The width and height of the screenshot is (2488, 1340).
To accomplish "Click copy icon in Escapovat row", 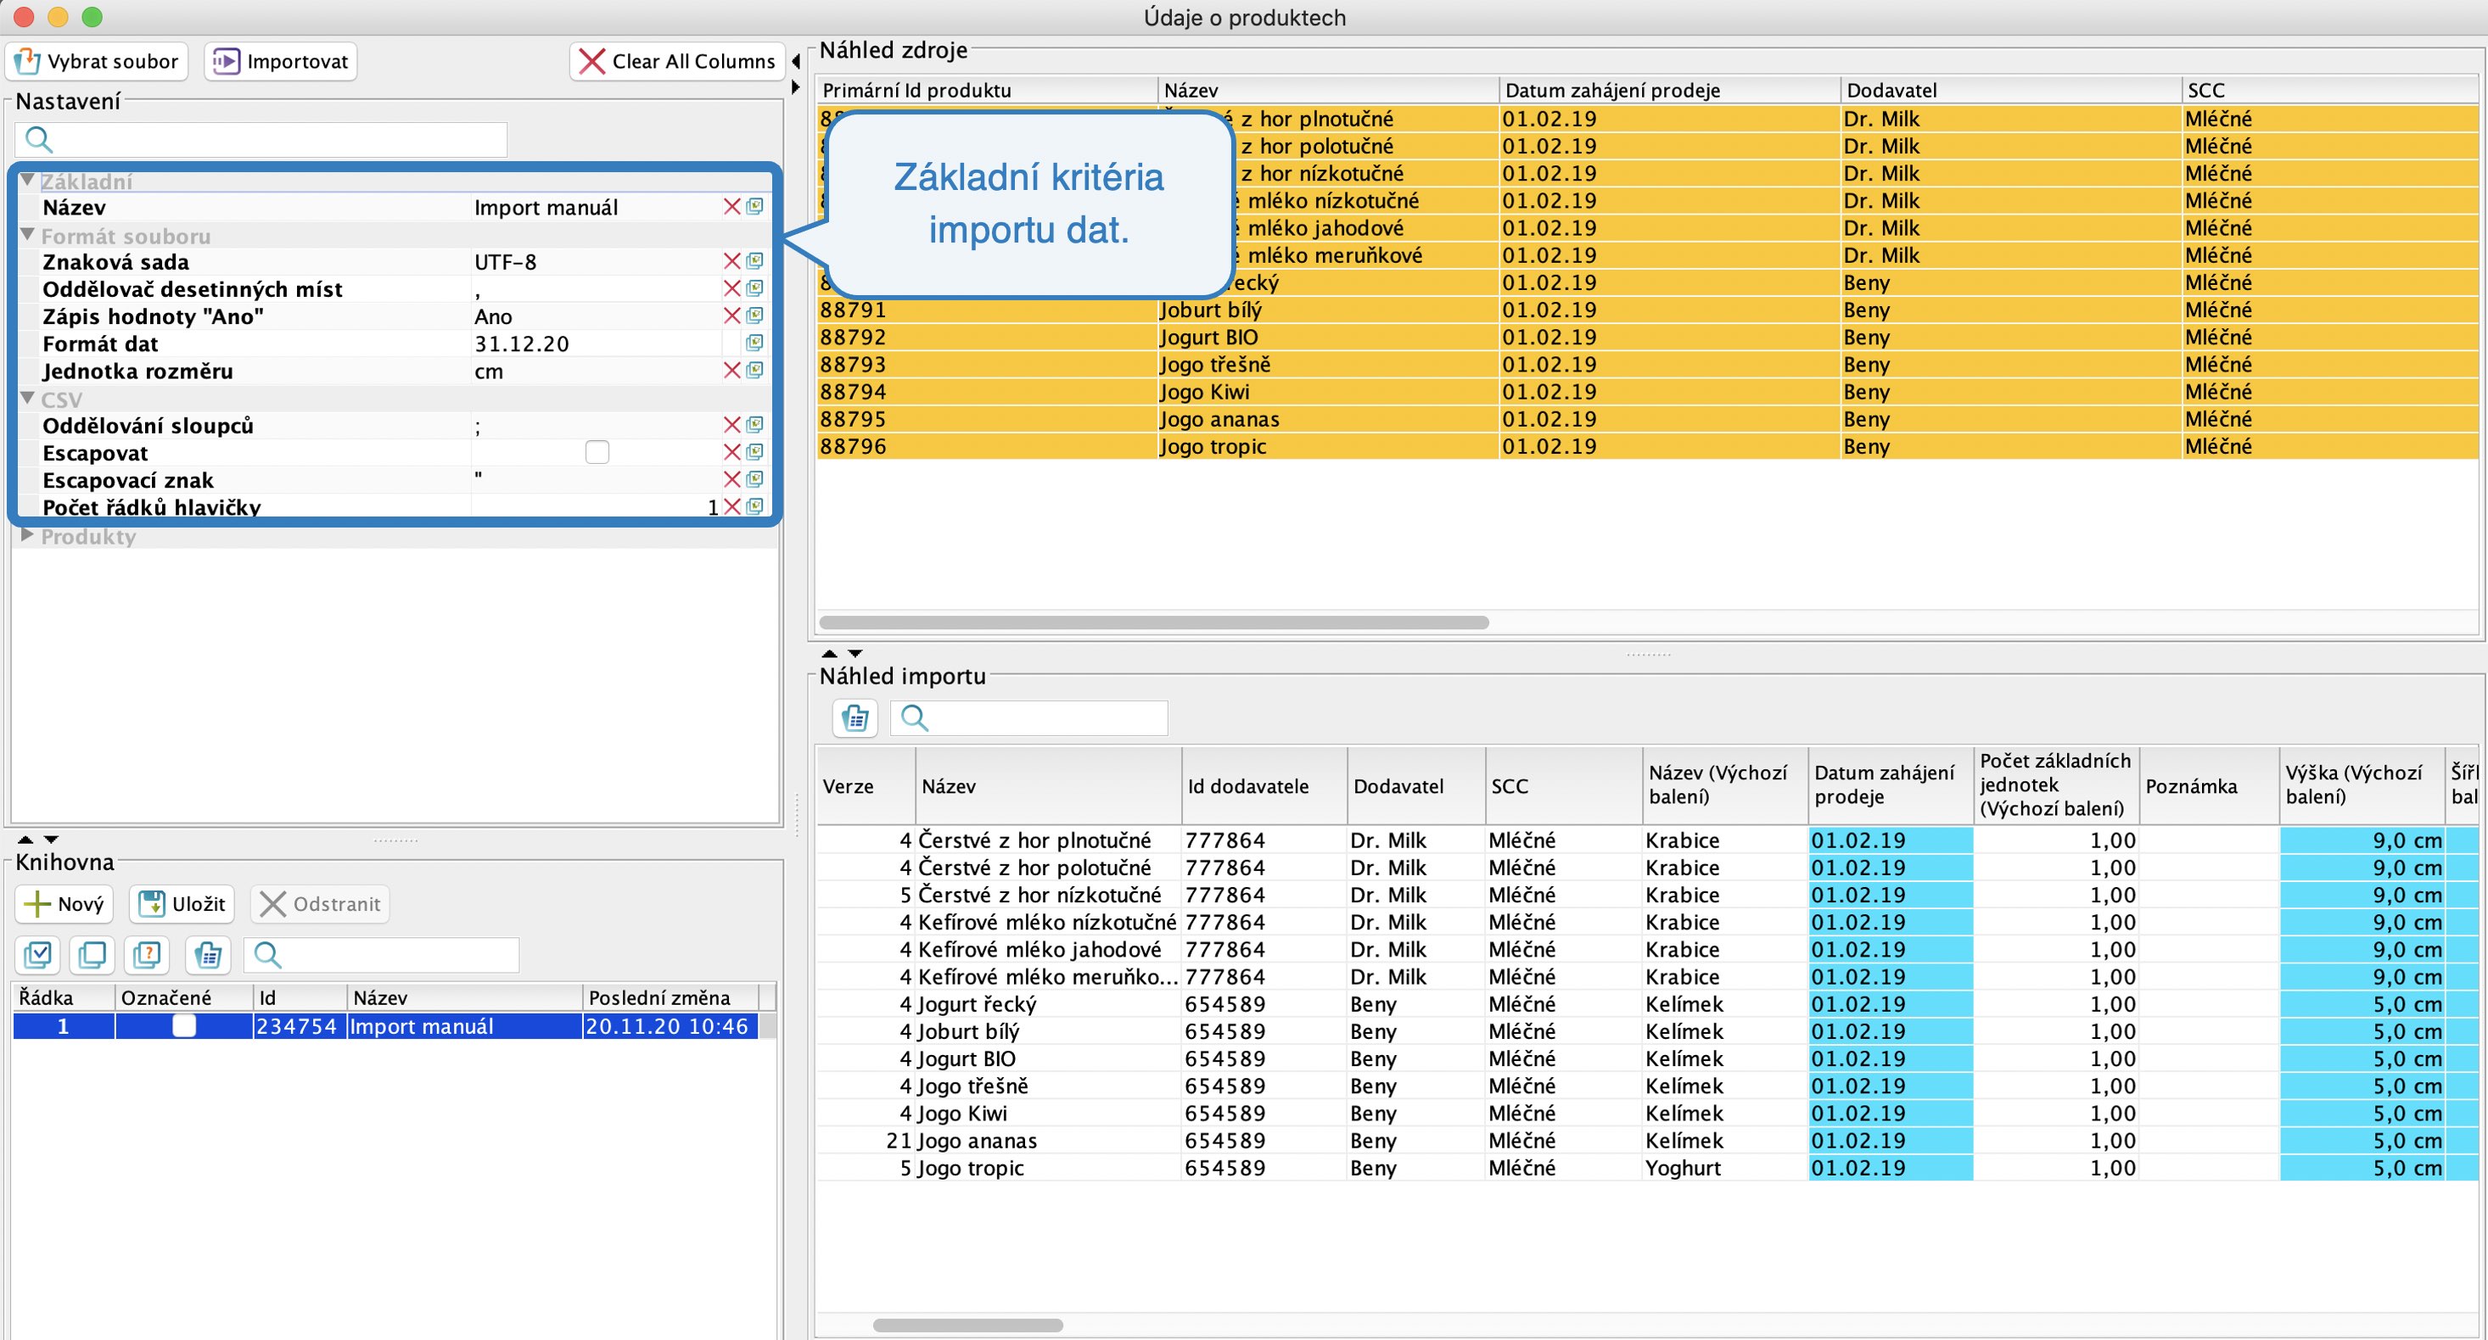I will (755, 452).
